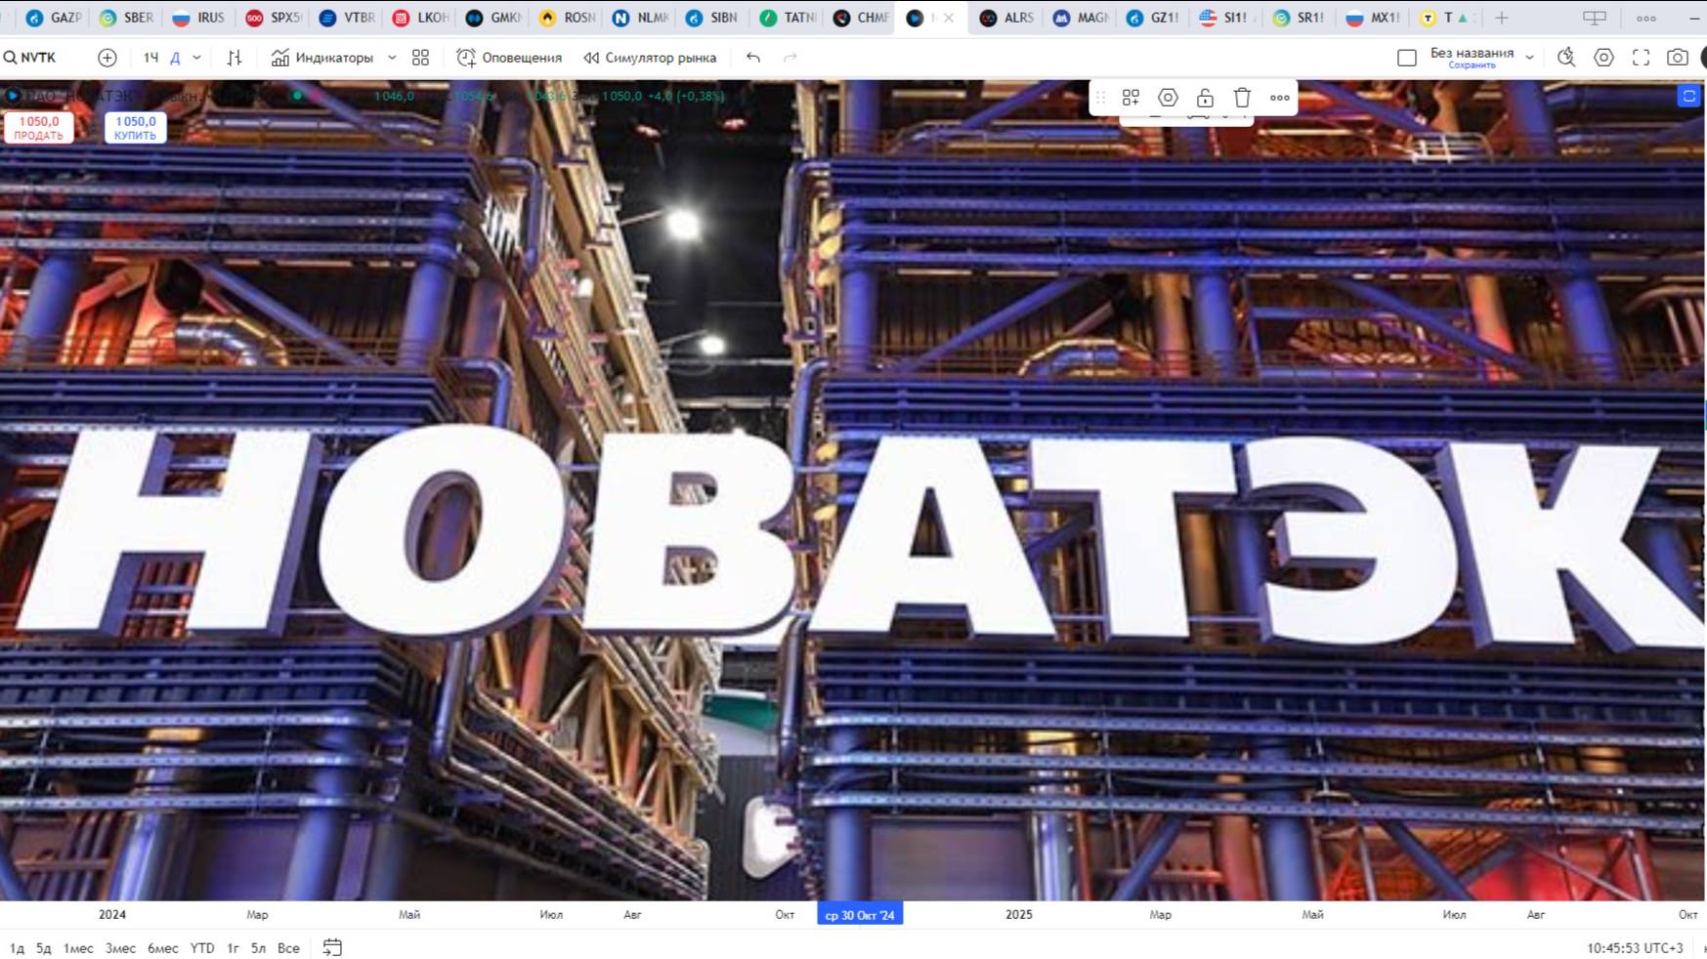The width and height of the screenshot is (1707, 959).
Task: Open the app three-dots menu in title bar
Action: pos(1646,18)
